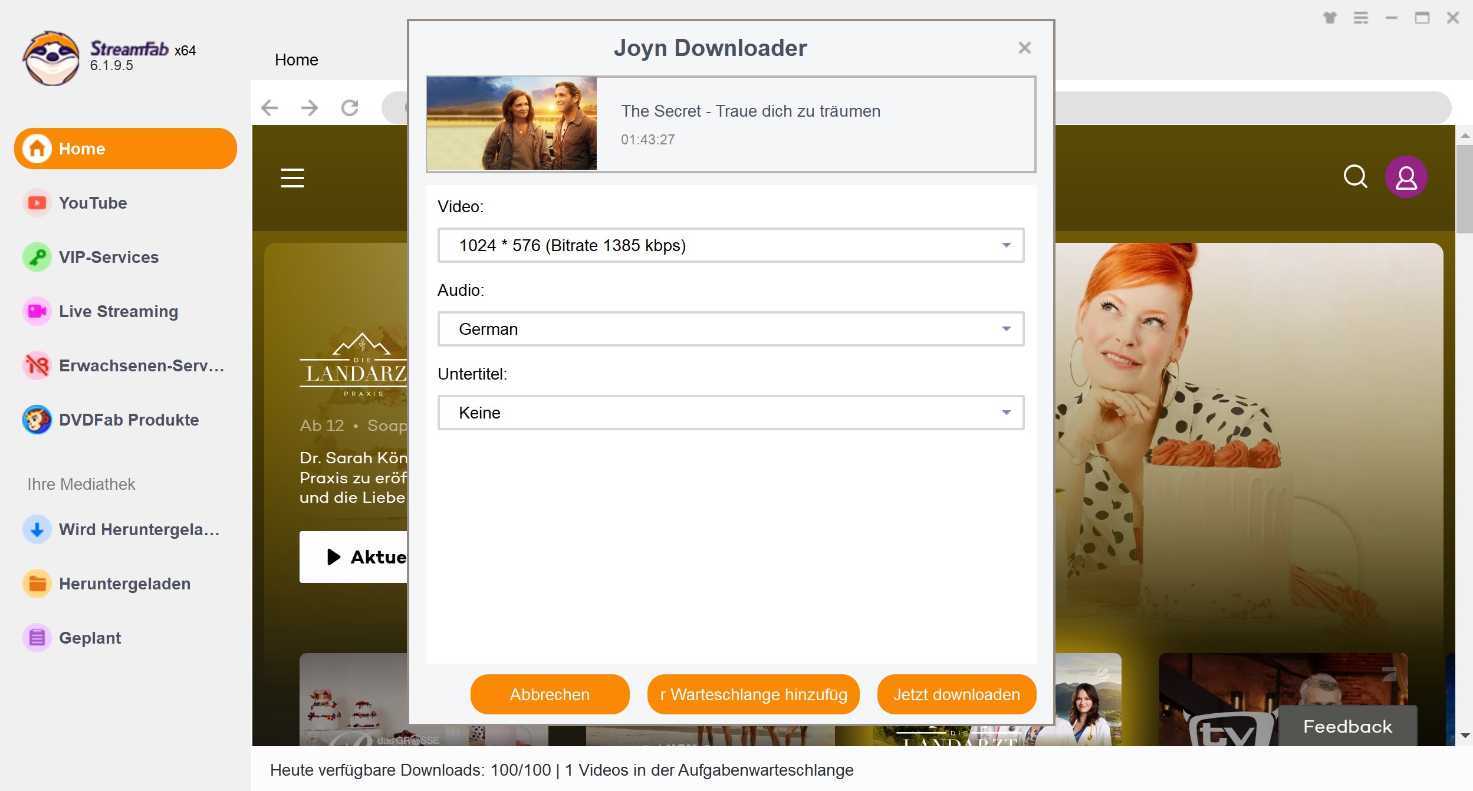
Task: Expand the Video resolution dropdown
Action: click(731, 245)
